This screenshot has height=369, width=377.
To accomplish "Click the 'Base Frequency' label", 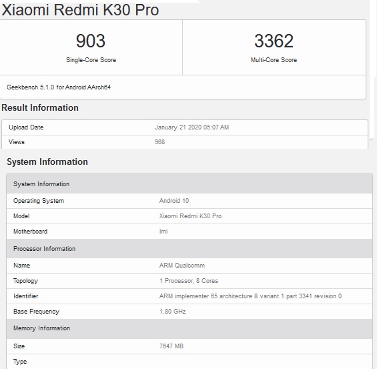I will point(36,312).
